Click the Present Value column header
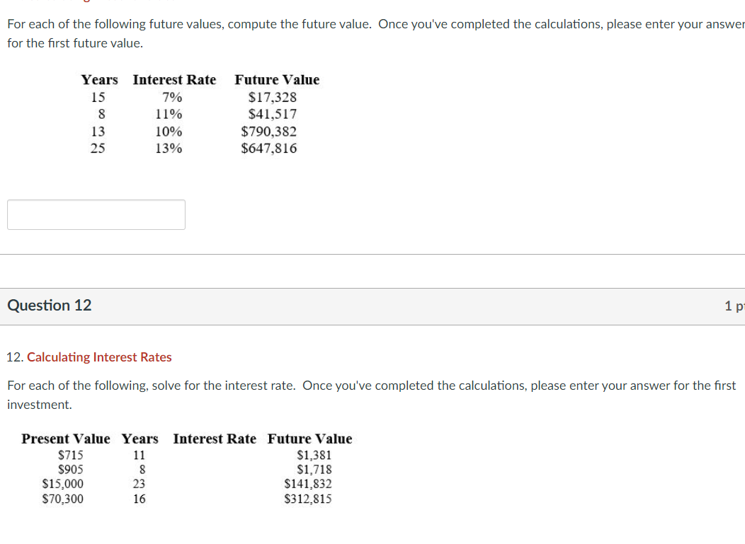The image size is (745, 544). click(x=65, y=439)
